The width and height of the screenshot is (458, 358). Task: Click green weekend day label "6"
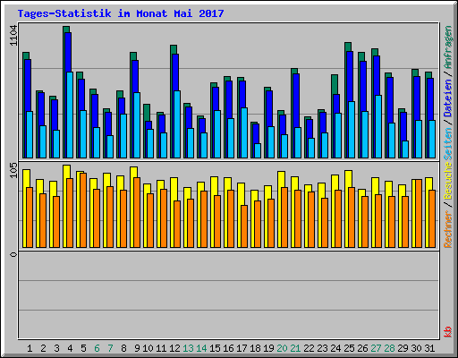(x=97, y=348)
